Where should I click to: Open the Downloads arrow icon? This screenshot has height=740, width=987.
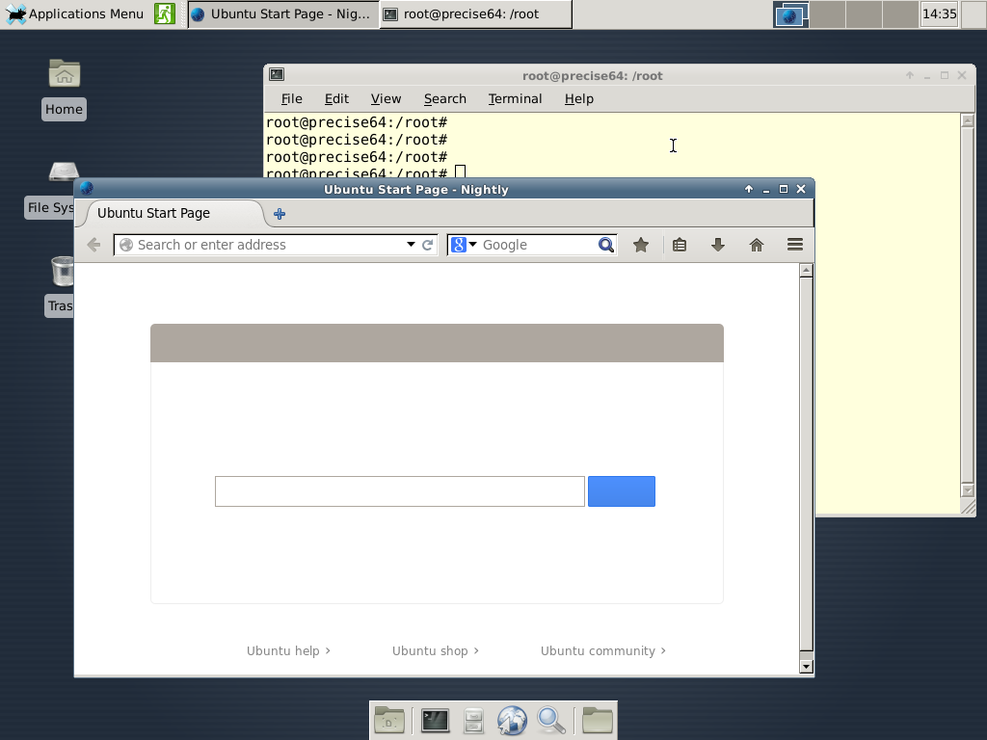[717, 245]
